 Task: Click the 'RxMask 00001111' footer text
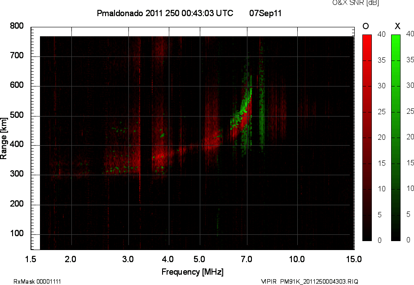pyautogui.click(x=37, y=281)
